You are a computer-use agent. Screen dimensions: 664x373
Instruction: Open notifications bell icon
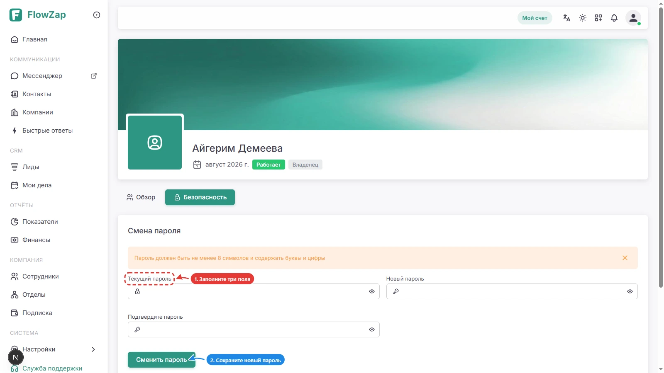tap(614, 18)
